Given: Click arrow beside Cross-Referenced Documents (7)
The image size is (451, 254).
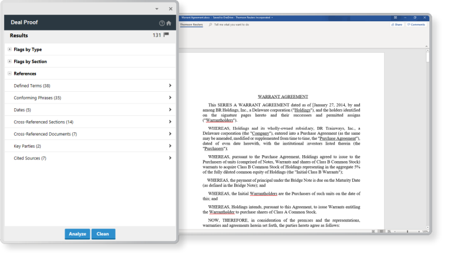Looking at the screenshot, I should [170, 134].
